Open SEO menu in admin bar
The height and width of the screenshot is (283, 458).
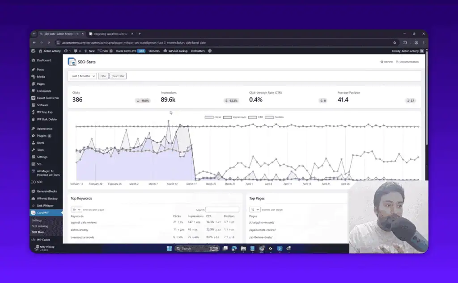(x=105, y=51)
